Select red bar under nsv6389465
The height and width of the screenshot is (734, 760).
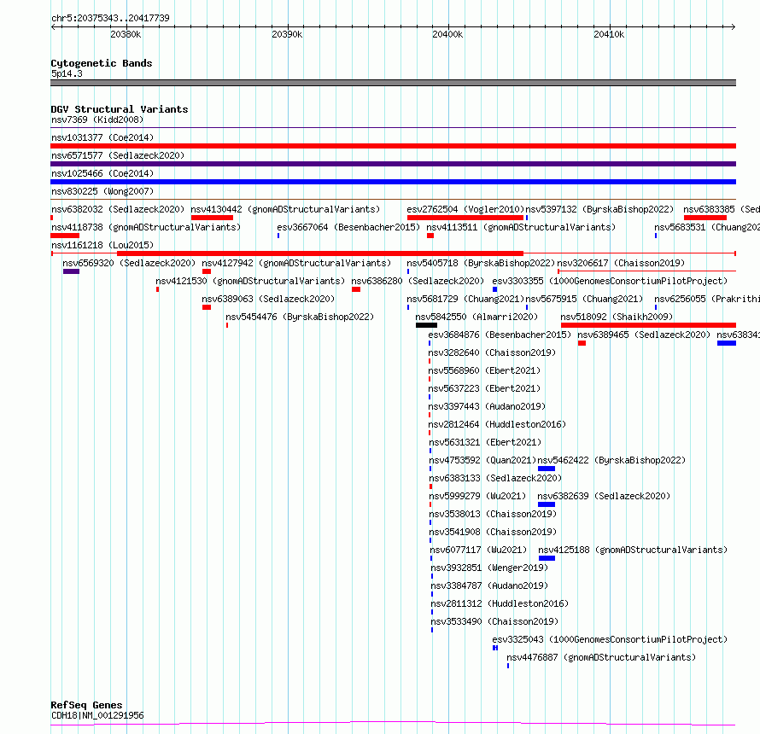(x=582, y=343)
